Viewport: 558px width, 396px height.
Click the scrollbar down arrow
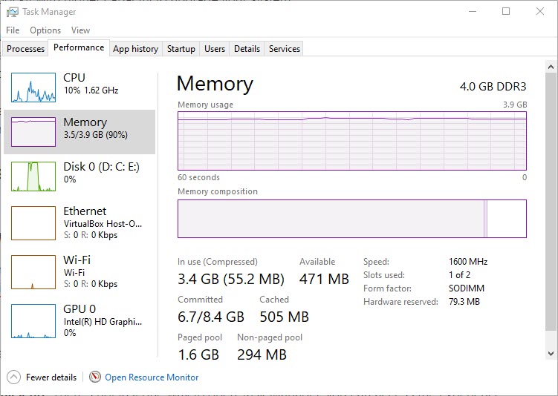click(551, 354)
